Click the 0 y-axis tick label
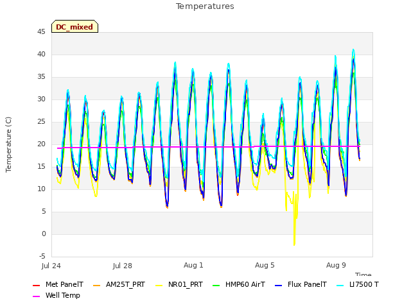This screenshot has height=308, width=411. (44, 234)
